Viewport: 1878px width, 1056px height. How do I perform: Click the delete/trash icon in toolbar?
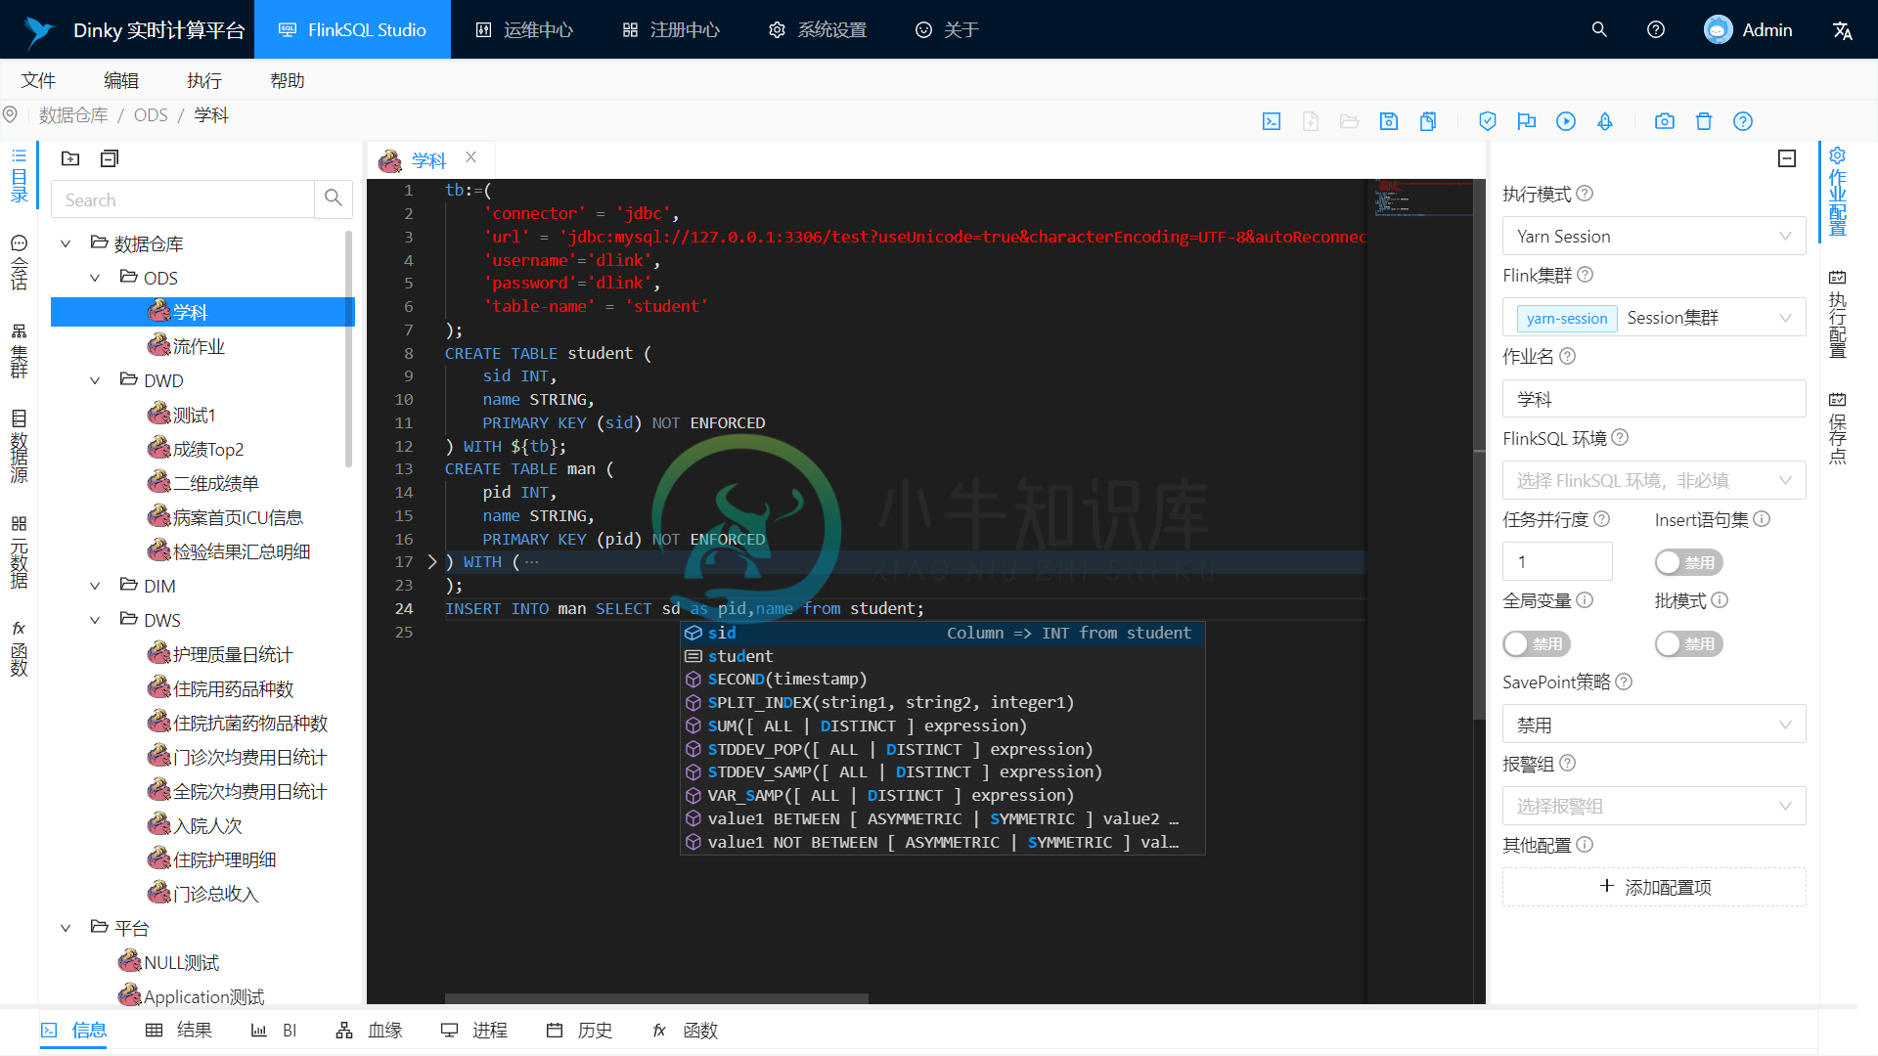pos(1703,121)
